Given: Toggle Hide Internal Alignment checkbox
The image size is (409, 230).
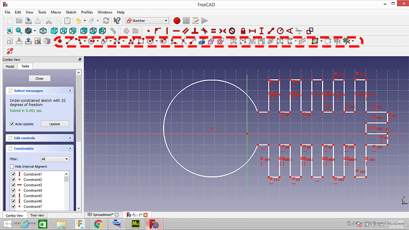Looking at the screenshot, I should point(12,167).
